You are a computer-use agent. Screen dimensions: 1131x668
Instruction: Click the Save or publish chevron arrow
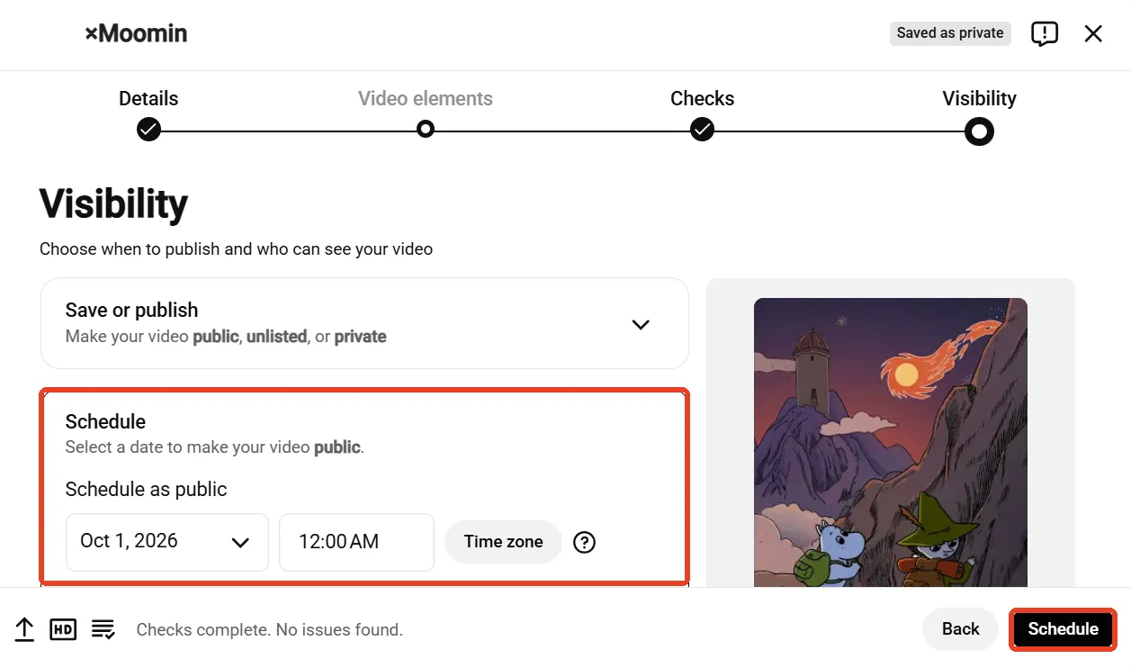click(x=641, y=324)
